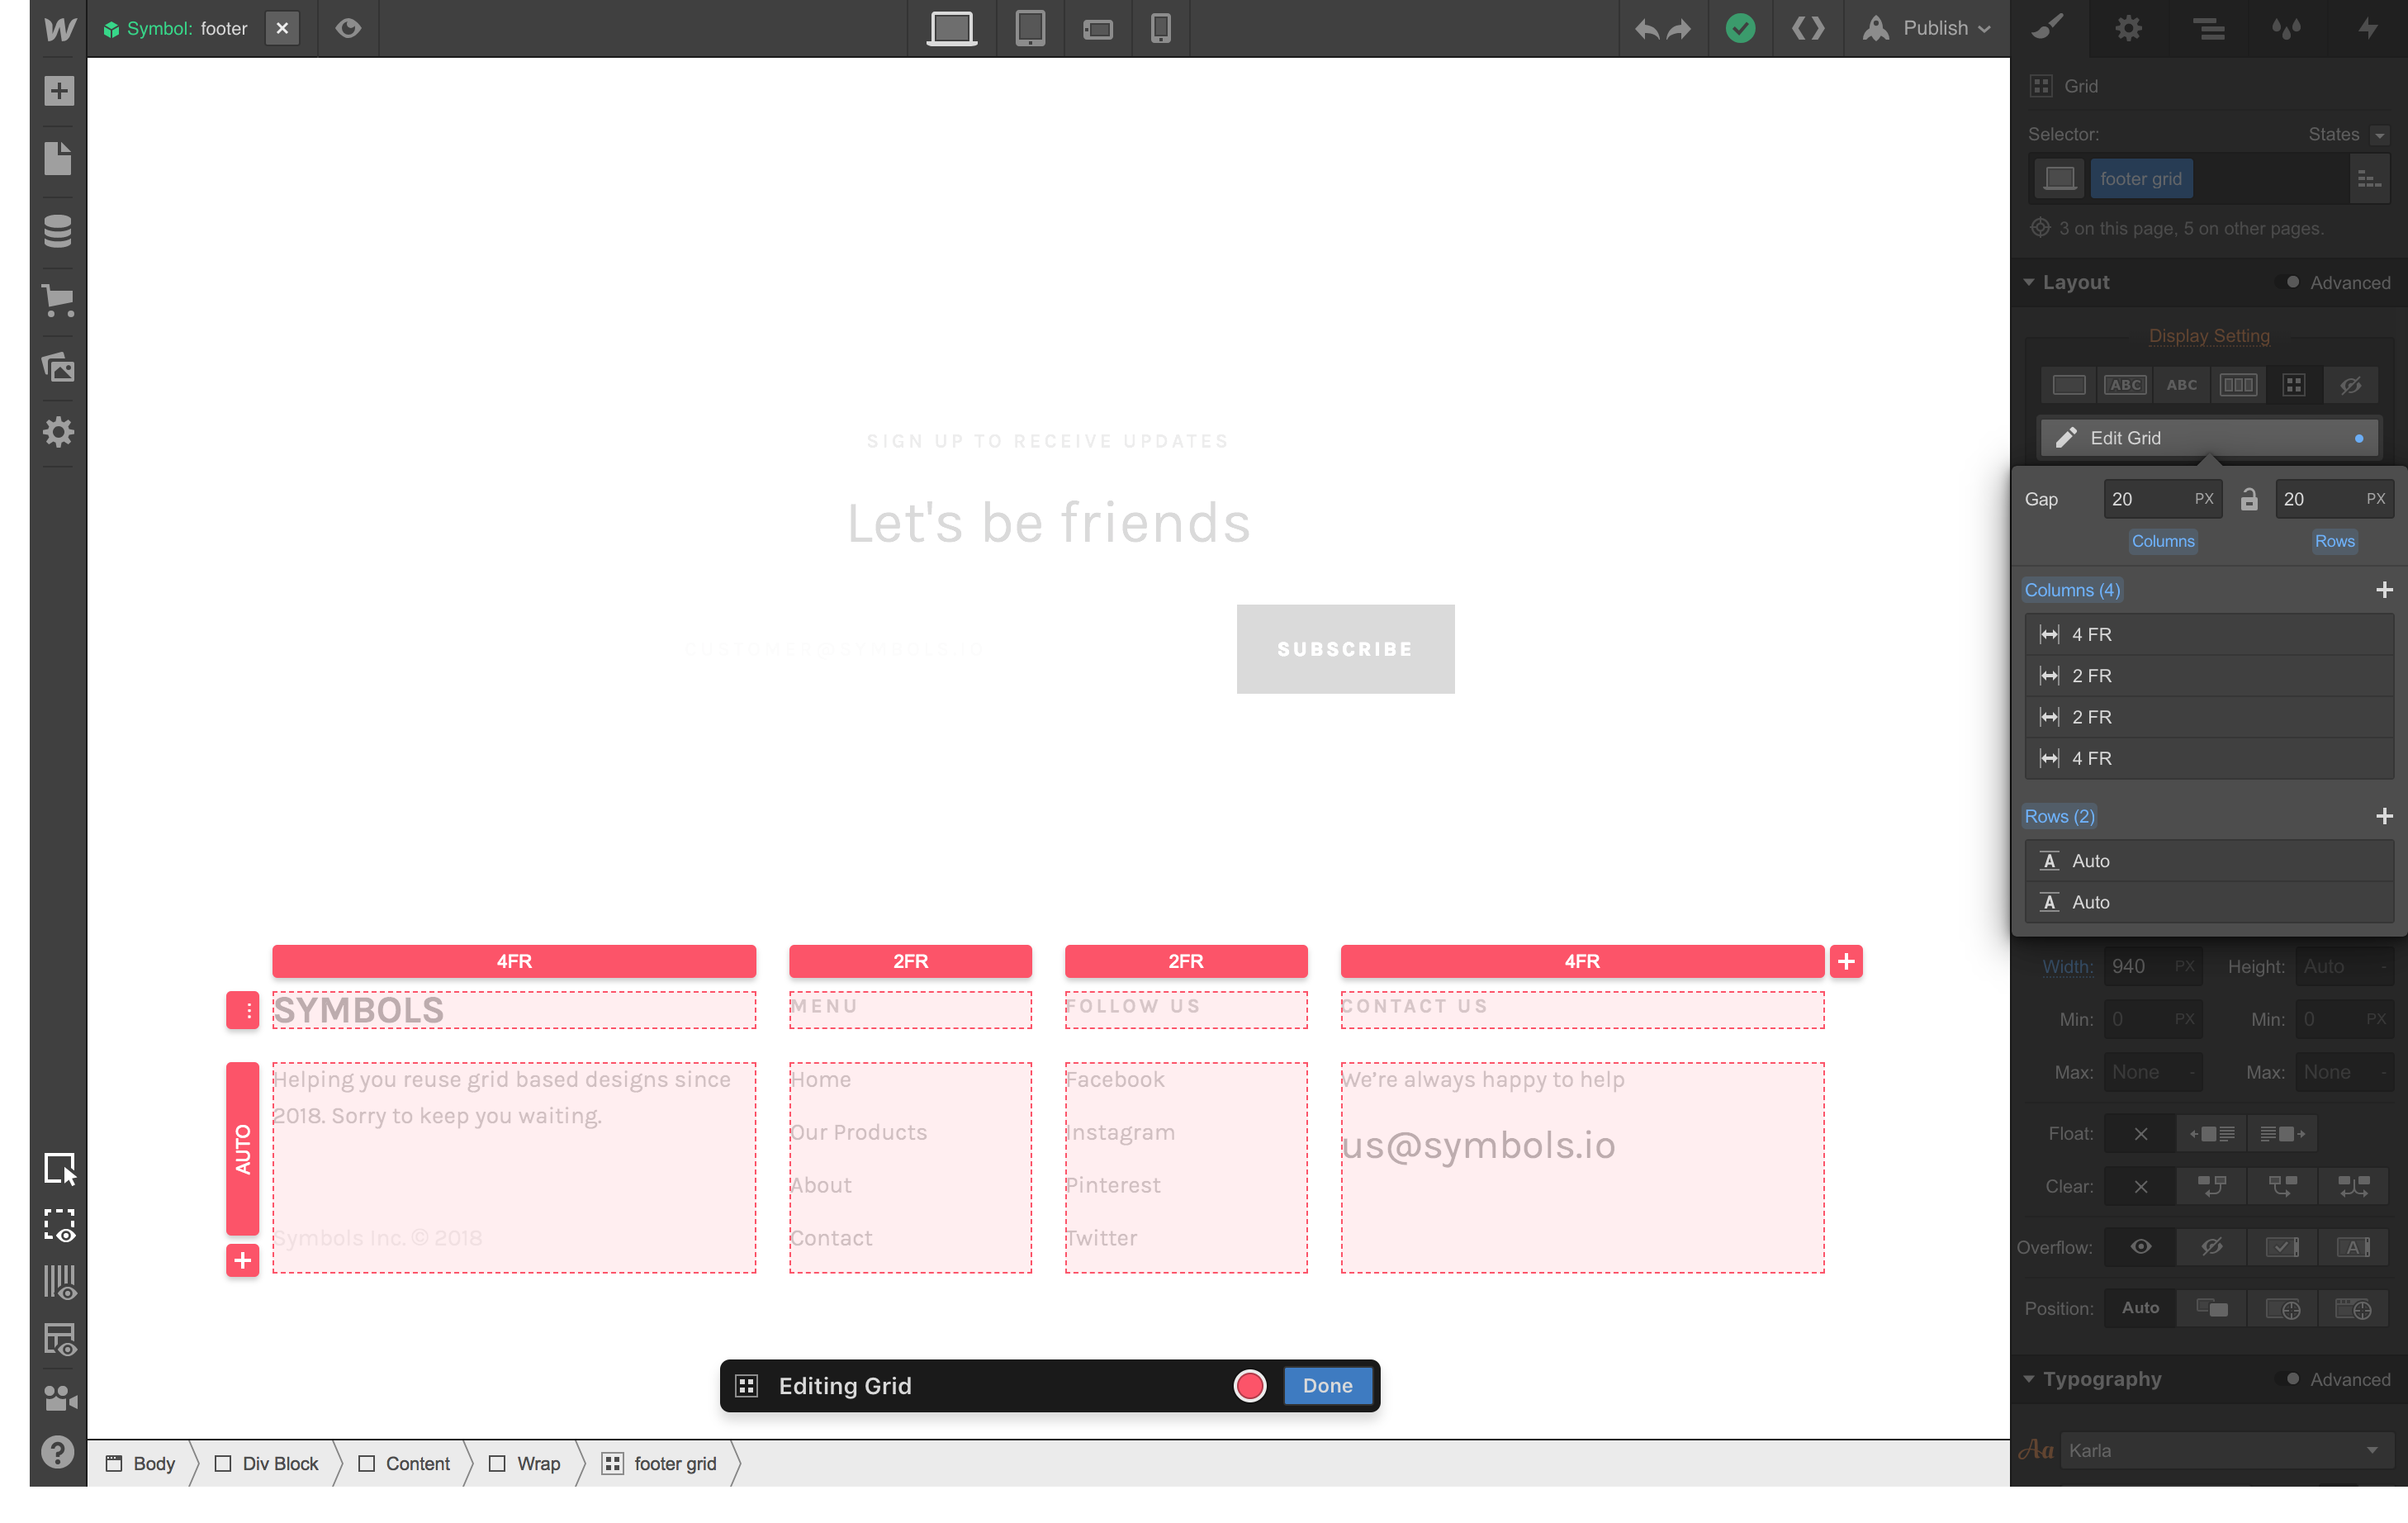The height and width of the screenshot is (1523, 2408).
Task: Toggle the preview eye icon
Action: pos(348,28)
